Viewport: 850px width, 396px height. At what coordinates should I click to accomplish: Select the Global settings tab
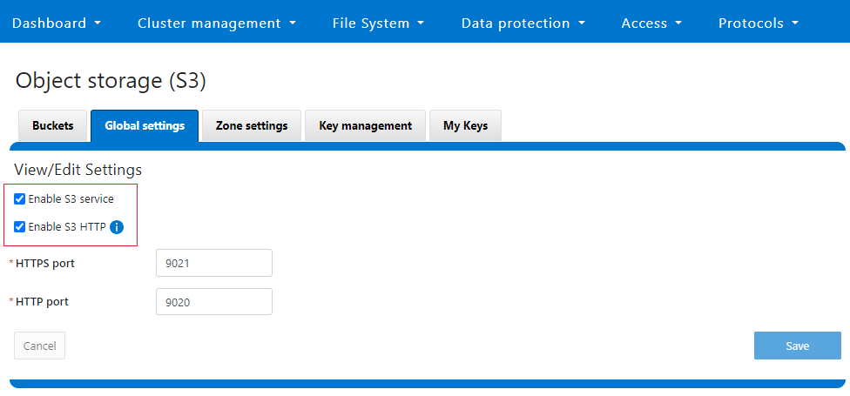click(x=145, y=125)
